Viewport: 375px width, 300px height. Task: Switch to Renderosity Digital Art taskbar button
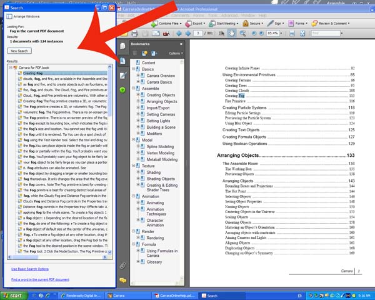81,296
